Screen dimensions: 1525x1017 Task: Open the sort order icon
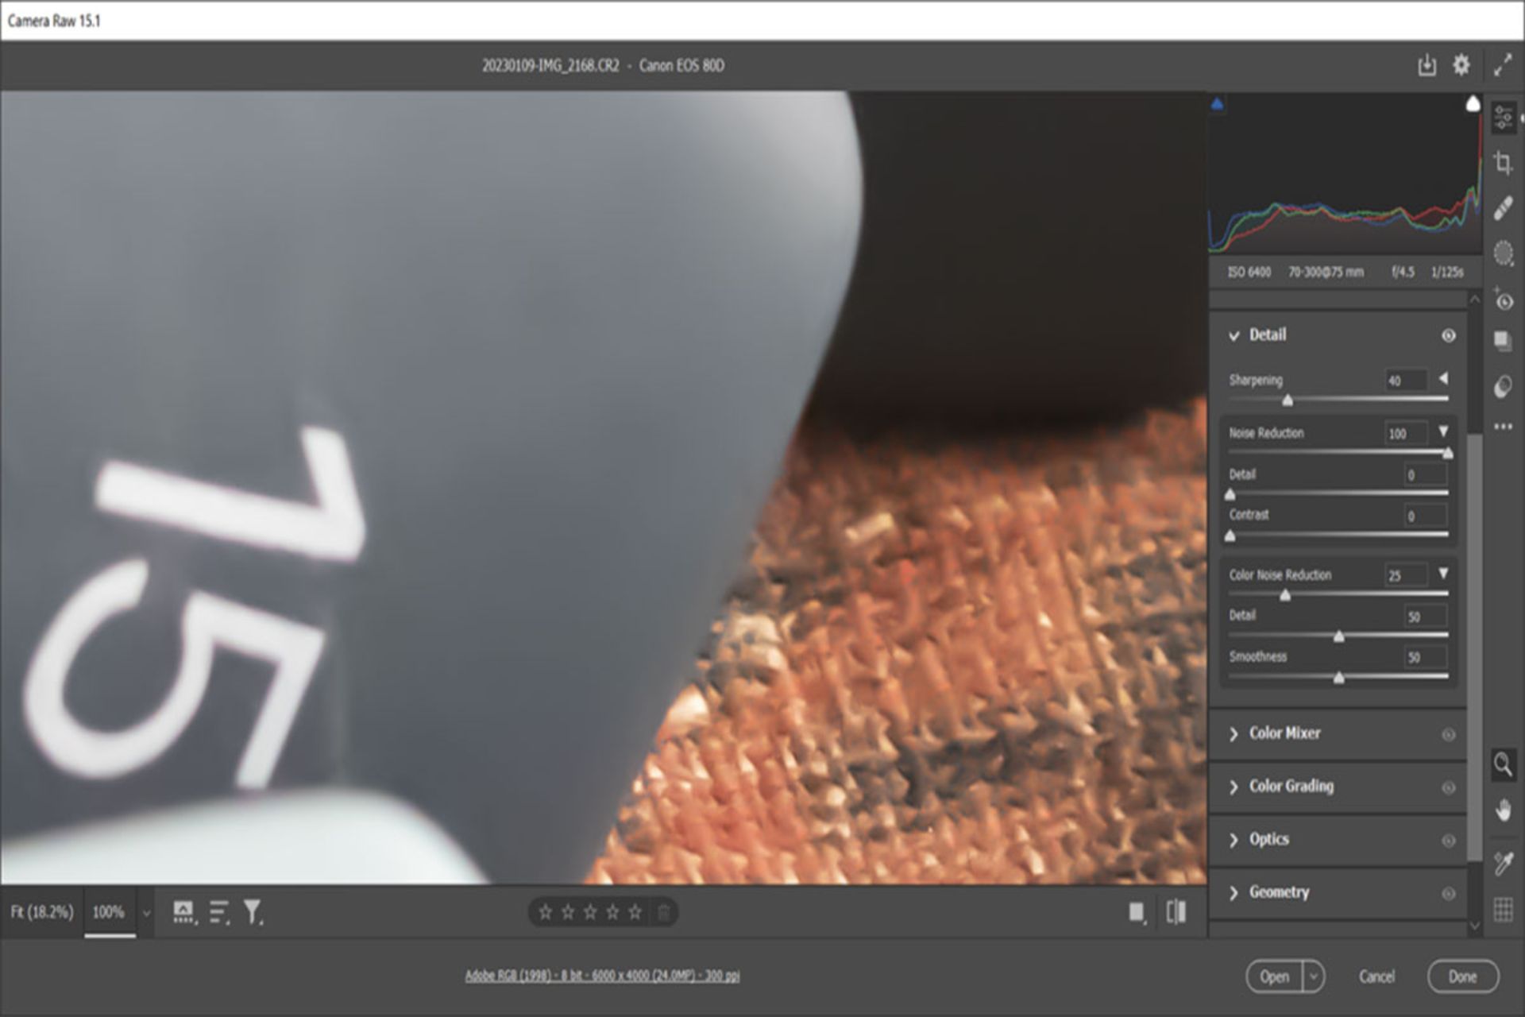(x=220, y=912)
